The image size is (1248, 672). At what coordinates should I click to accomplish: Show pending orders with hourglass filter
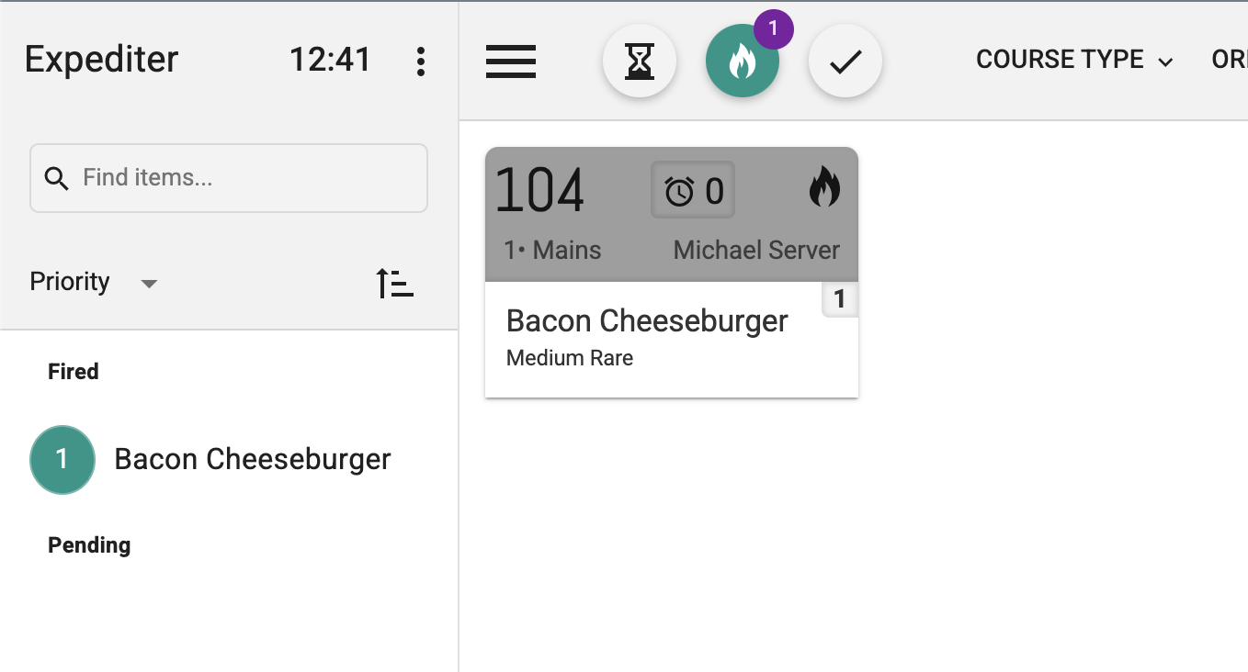click(640, 62)
